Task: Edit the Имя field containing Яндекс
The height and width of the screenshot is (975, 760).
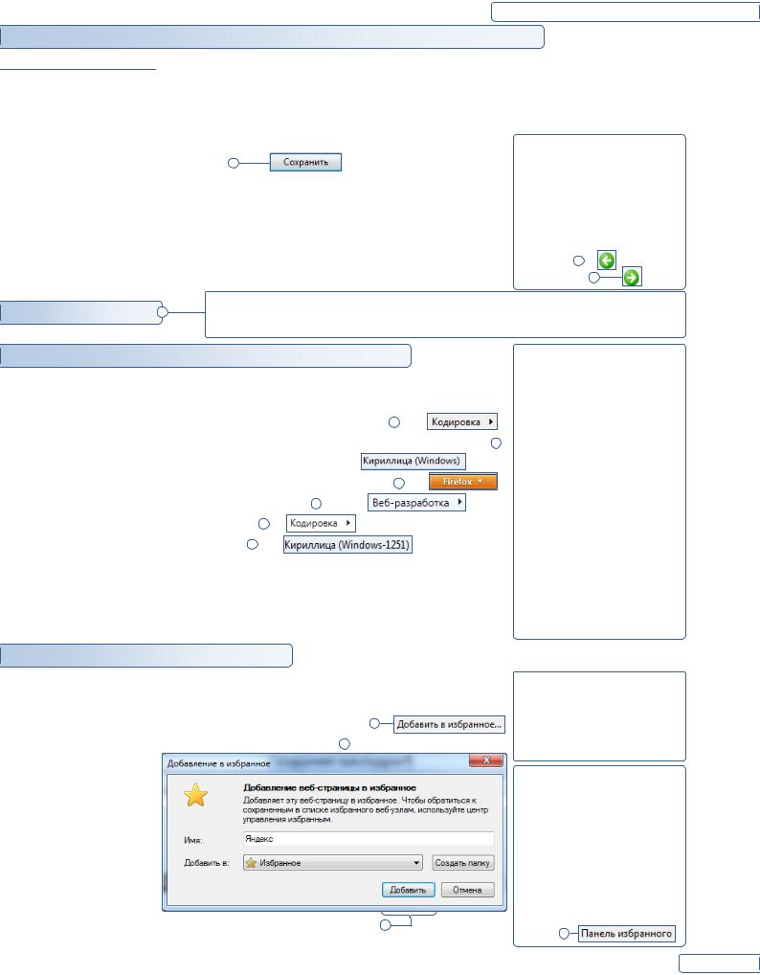Action: (x=369, y=839)
